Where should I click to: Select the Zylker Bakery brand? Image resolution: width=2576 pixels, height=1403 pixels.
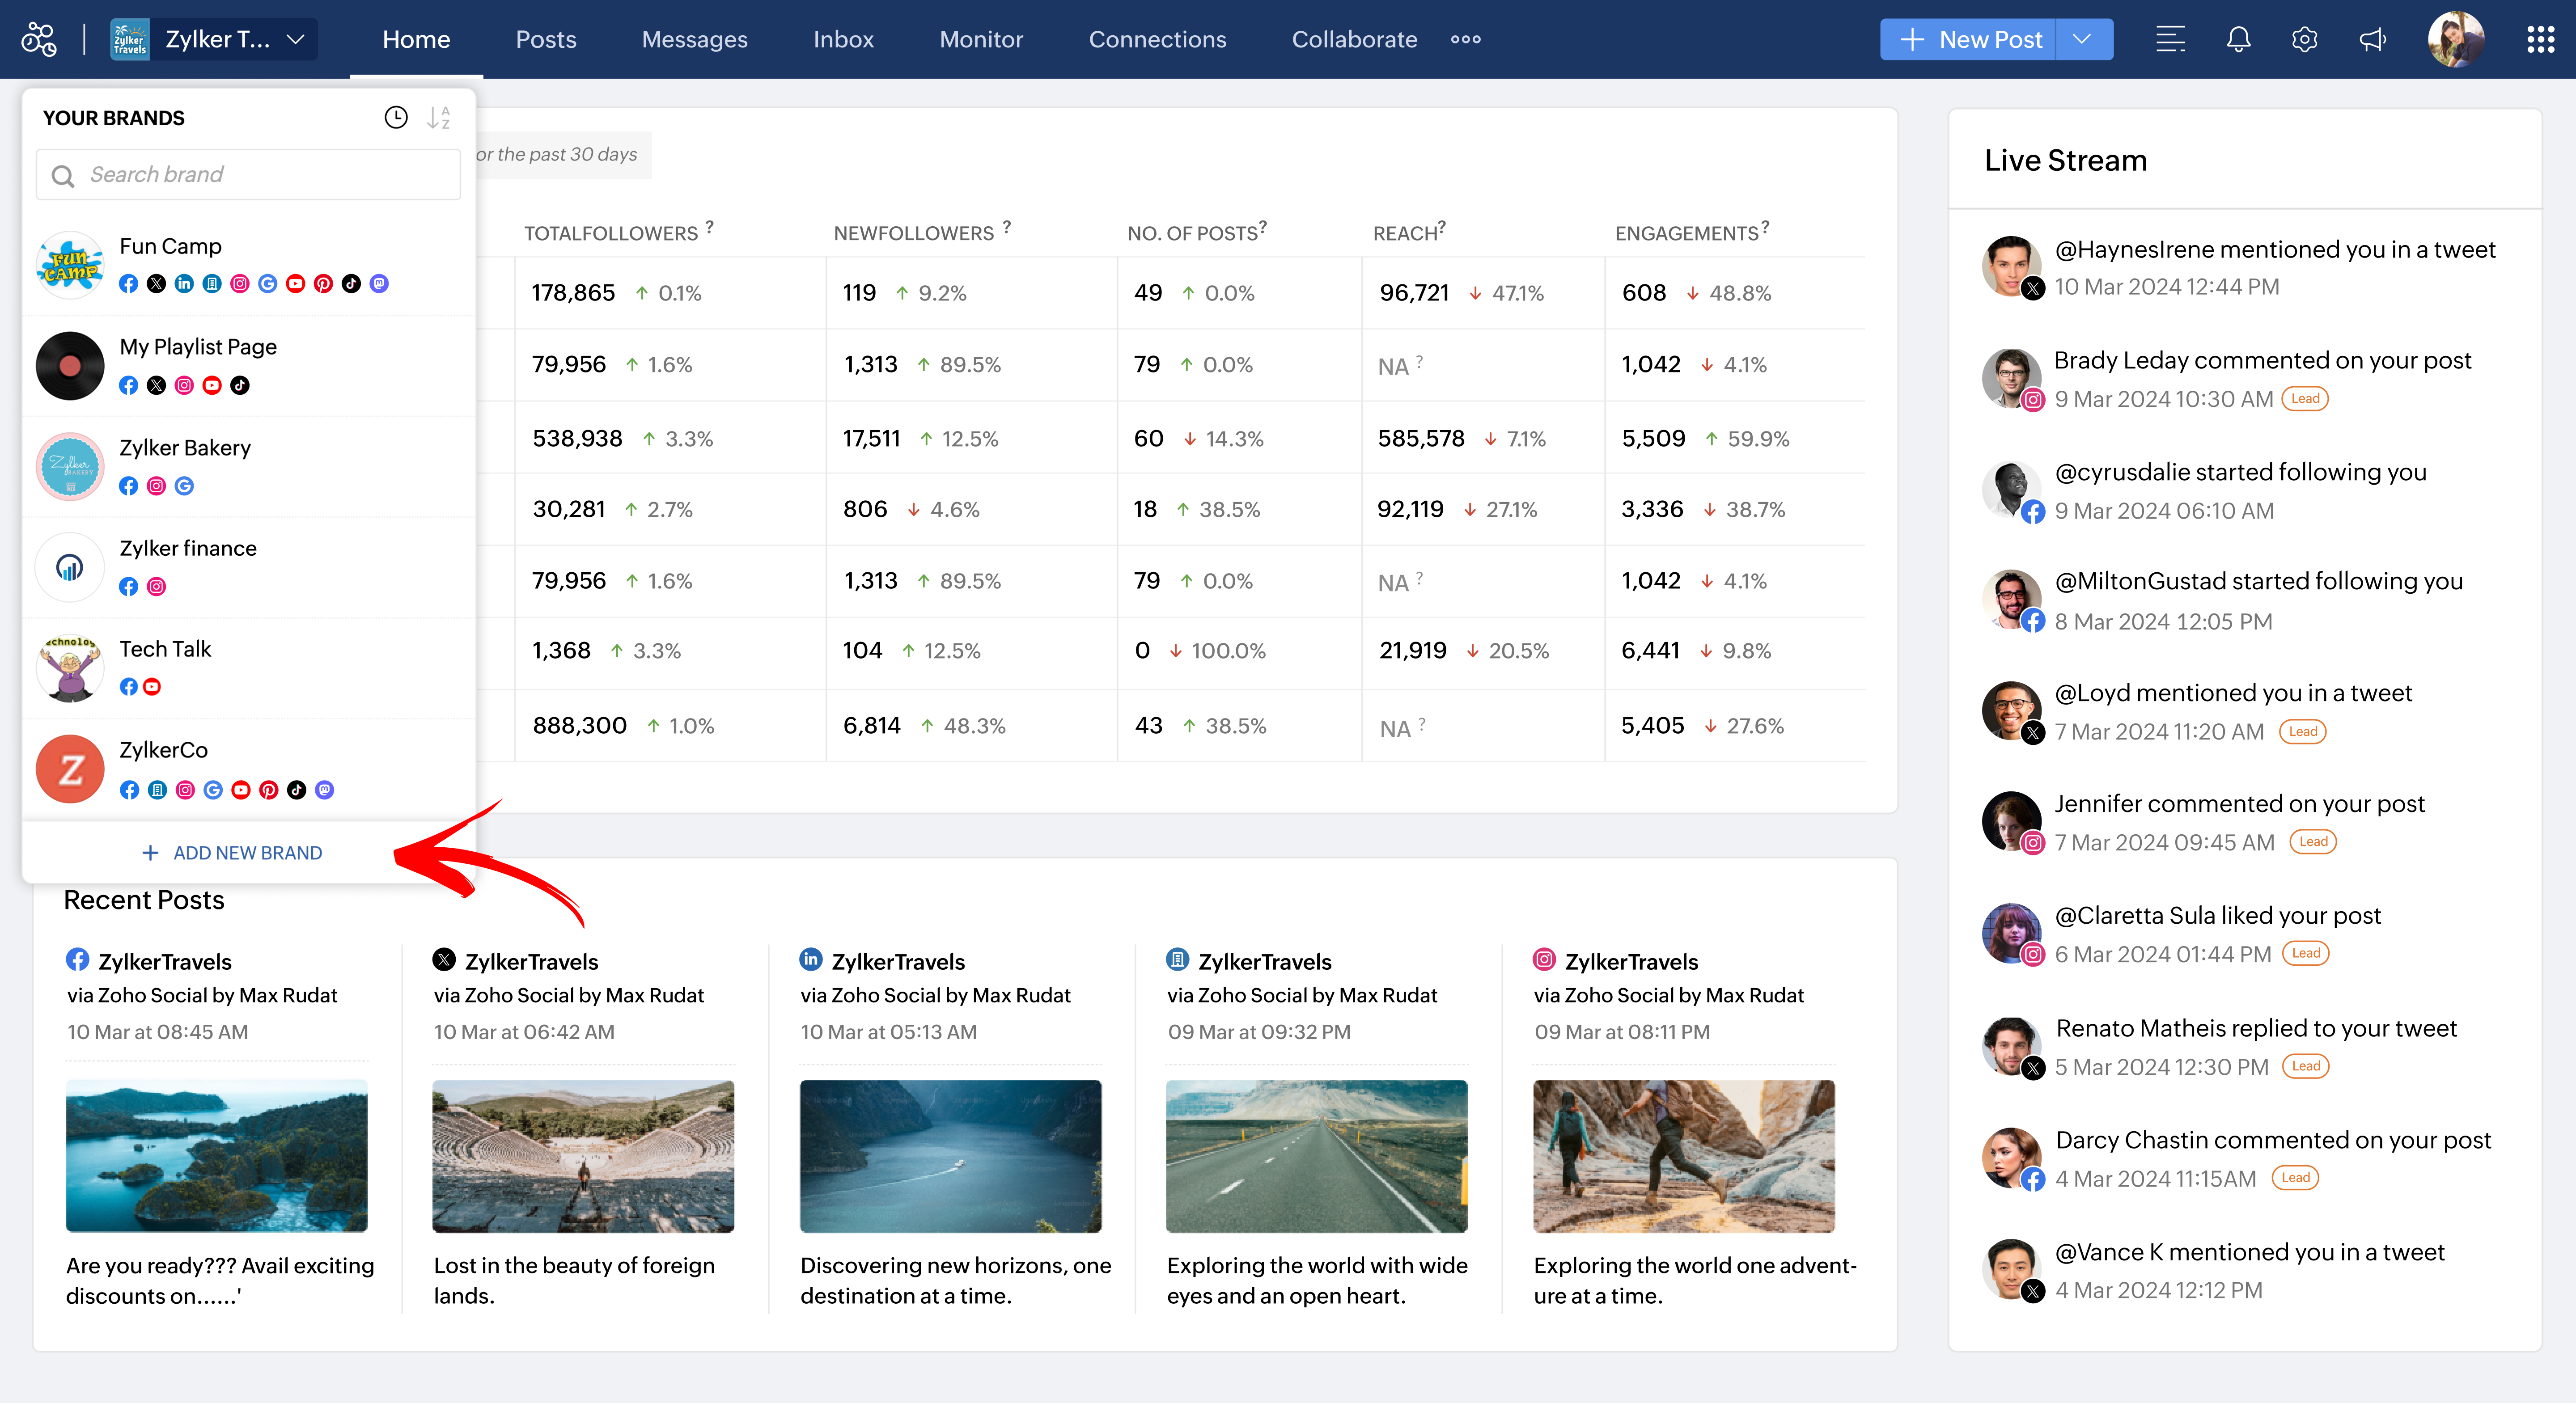point(185,448)
